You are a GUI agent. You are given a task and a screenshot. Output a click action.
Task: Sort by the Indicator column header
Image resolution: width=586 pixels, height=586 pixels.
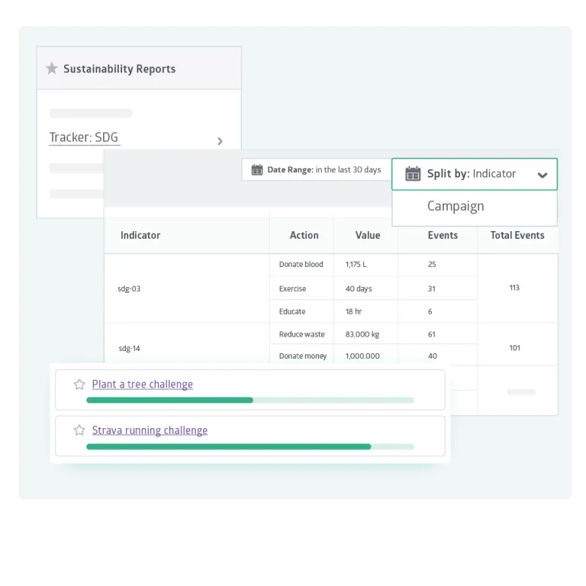pos(140,235)
